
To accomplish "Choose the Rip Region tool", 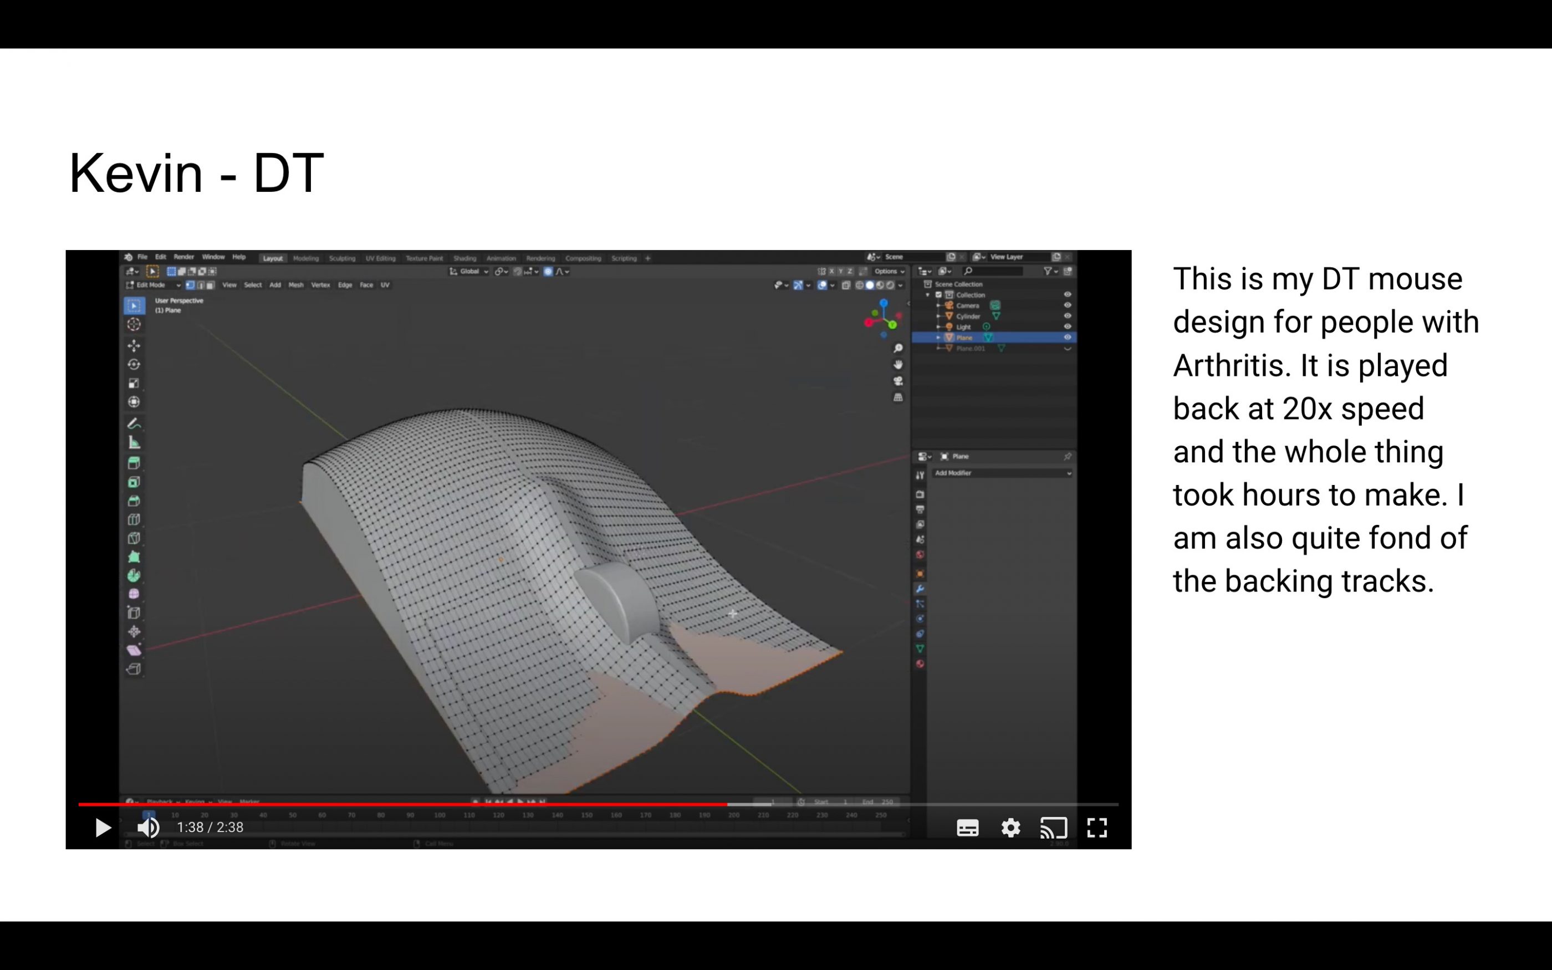I will pyautogui.click(x=134, y=669).
